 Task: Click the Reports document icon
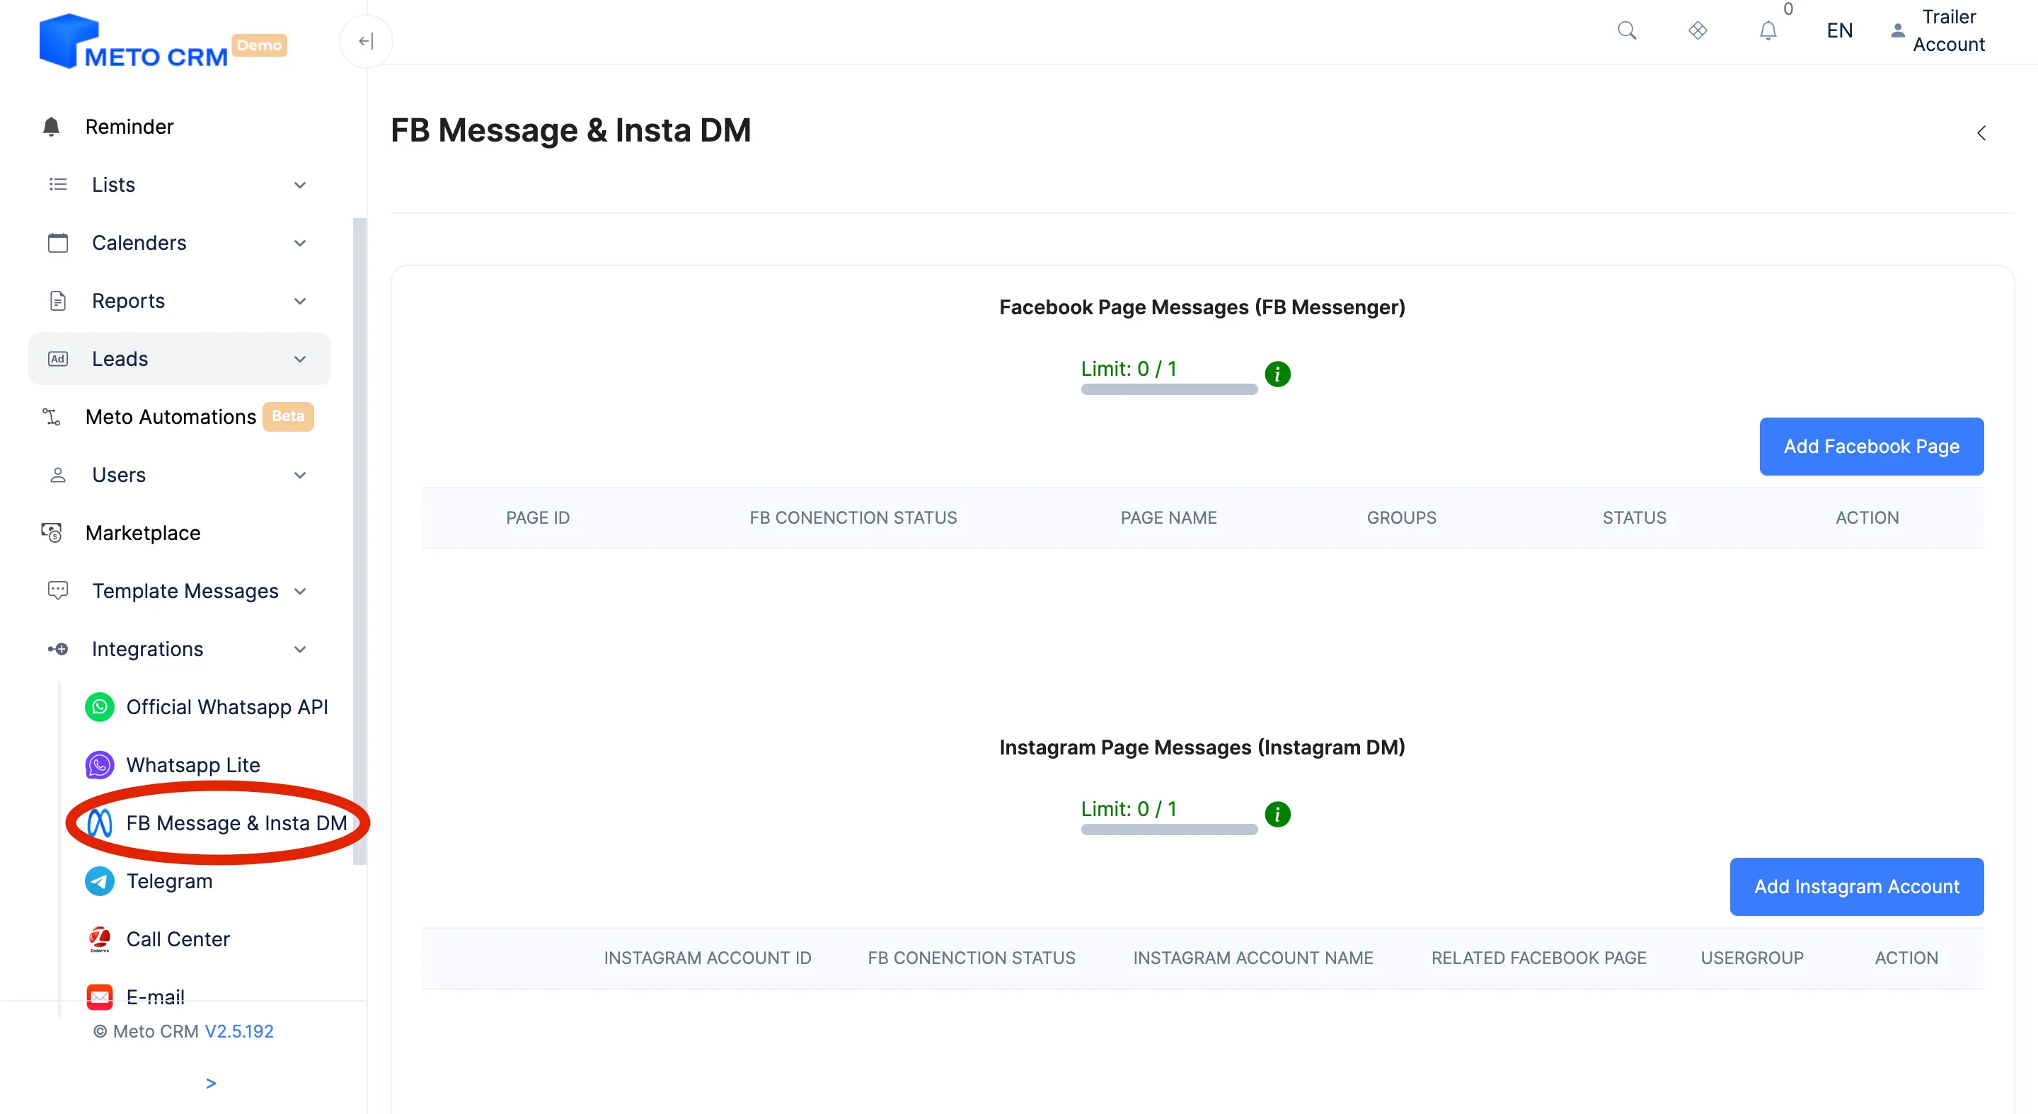click(x=58, y=301)
